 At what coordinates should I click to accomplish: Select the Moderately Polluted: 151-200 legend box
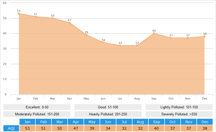click(37, 114)
